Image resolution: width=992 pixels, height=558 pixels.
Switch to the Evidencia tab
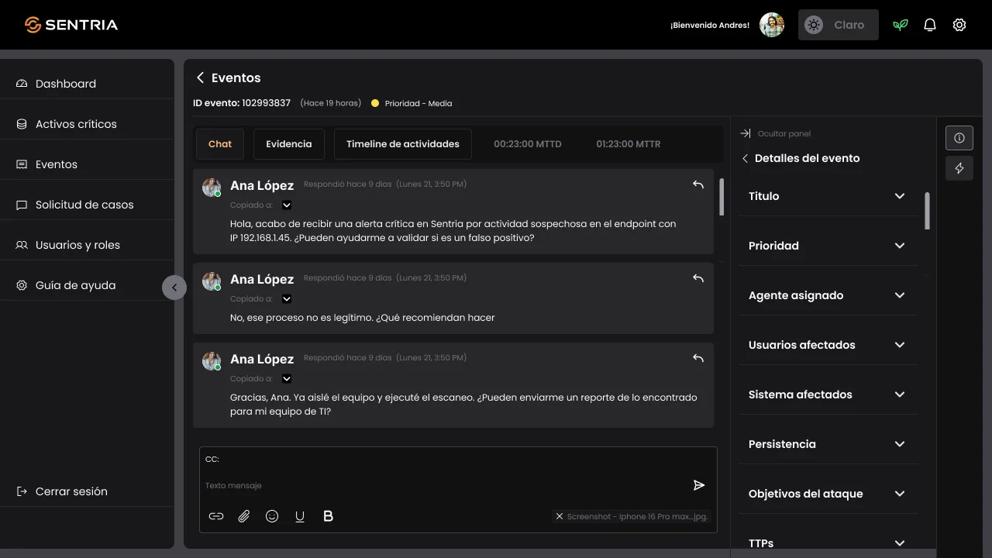pos(289,144)
